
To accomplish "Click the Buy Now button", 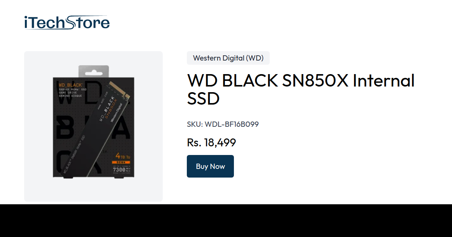I will (210, 166).
